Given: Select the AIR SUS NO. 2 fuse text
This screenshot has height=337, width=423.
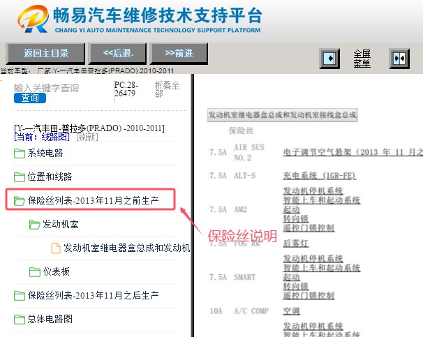Looking at the screenshot, I should [249, 152].
